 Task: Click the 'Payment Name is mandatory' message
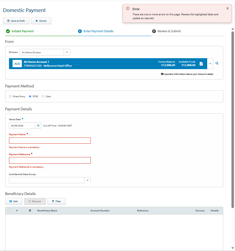click(24, 147)
